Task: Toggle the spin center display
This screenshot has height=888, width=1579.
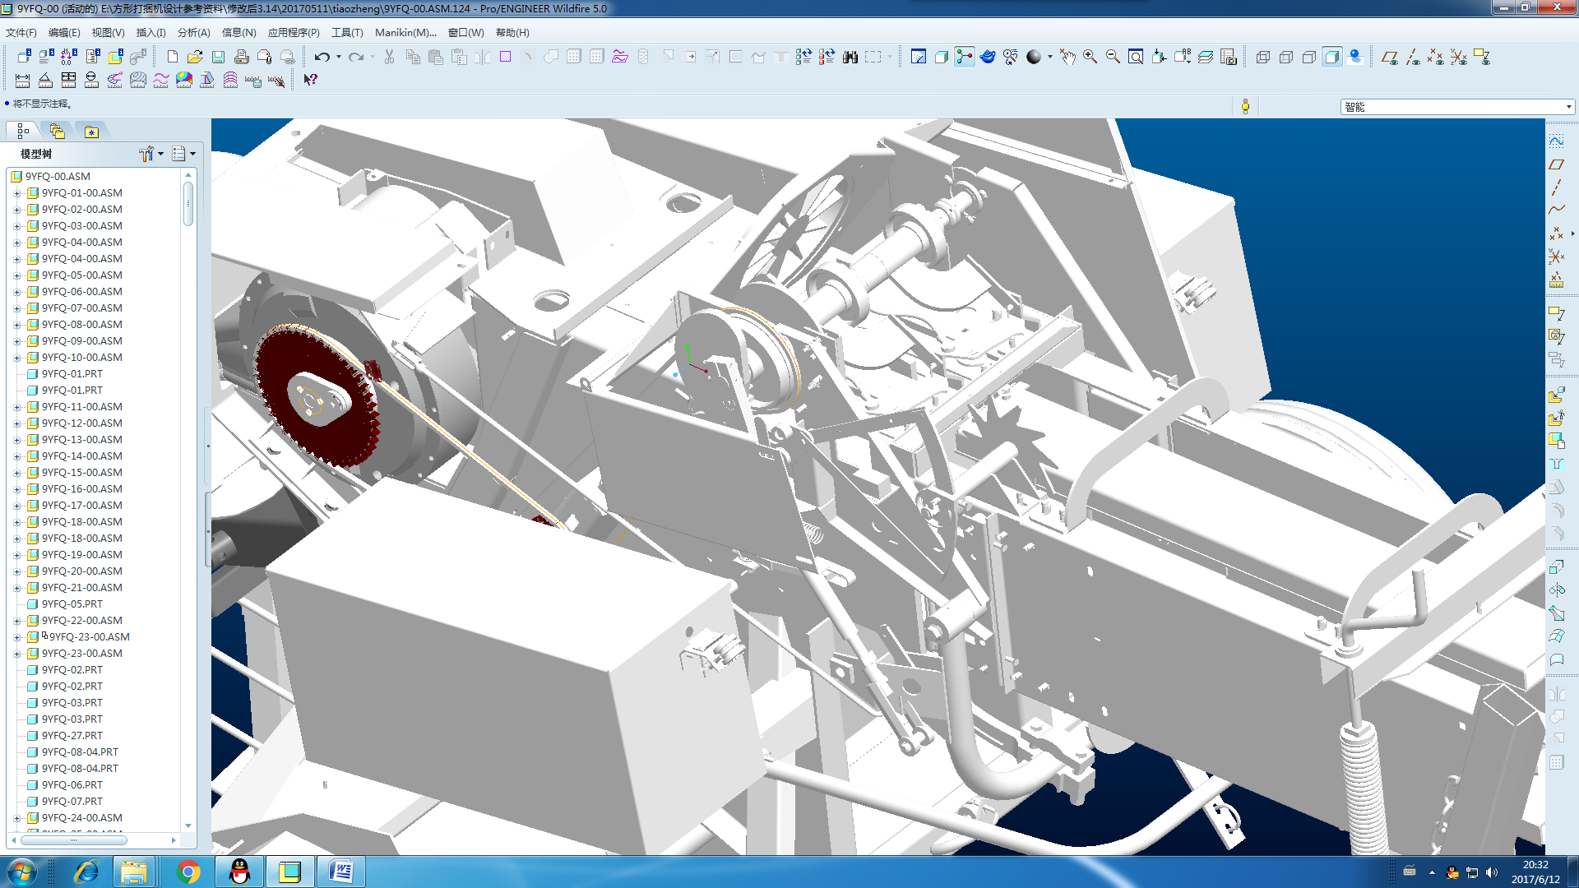Action: coord(965,57)
